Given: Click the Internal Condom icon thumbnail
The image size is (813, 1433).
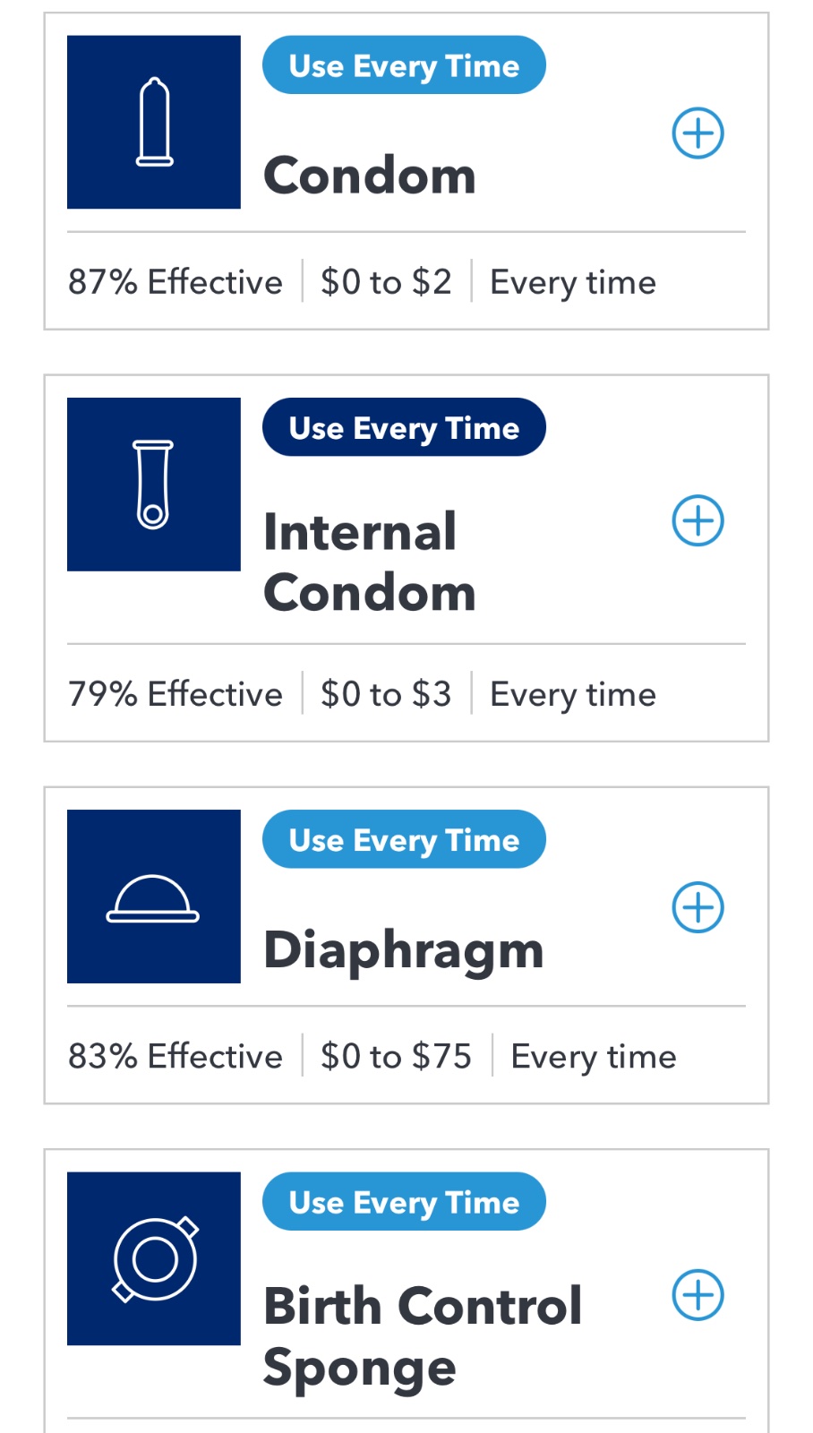Looking at the screenshot, I should (x=154, y=485).
